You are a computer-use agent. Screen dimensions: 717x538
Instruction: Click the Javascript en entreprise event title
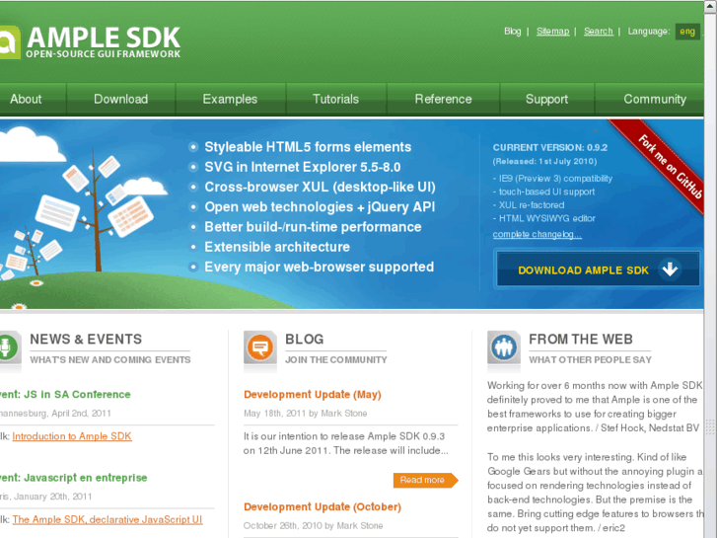pyautogui.click(x=73, y=478)
